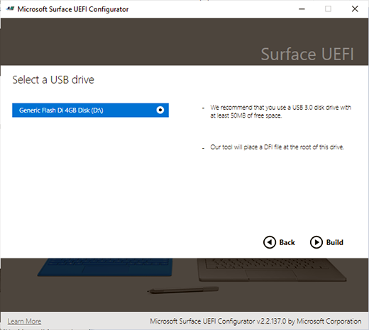Open the Learn More link
This screenshot has height=330, width=369.
click(x=24, y=322)
